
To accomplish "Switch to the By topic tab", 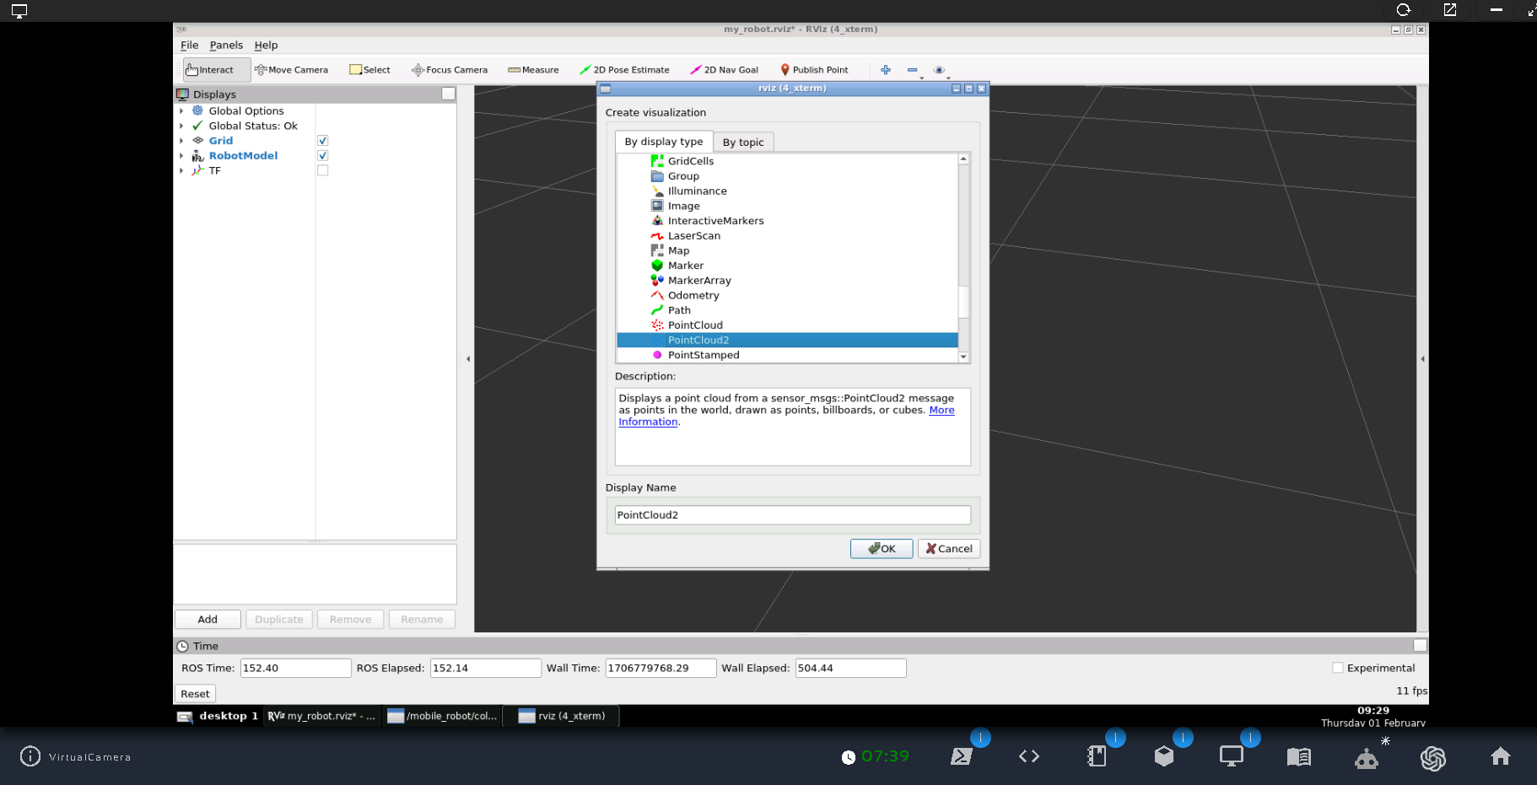I will tap(742, 142).
